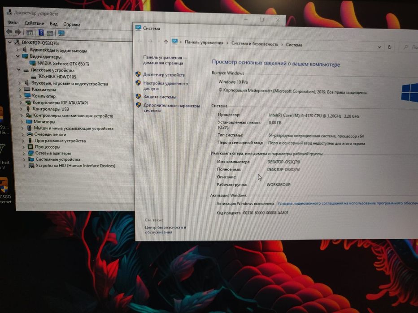Click Система и безопасность breadcrumb
418x313 pixels.
coord(255,44)
